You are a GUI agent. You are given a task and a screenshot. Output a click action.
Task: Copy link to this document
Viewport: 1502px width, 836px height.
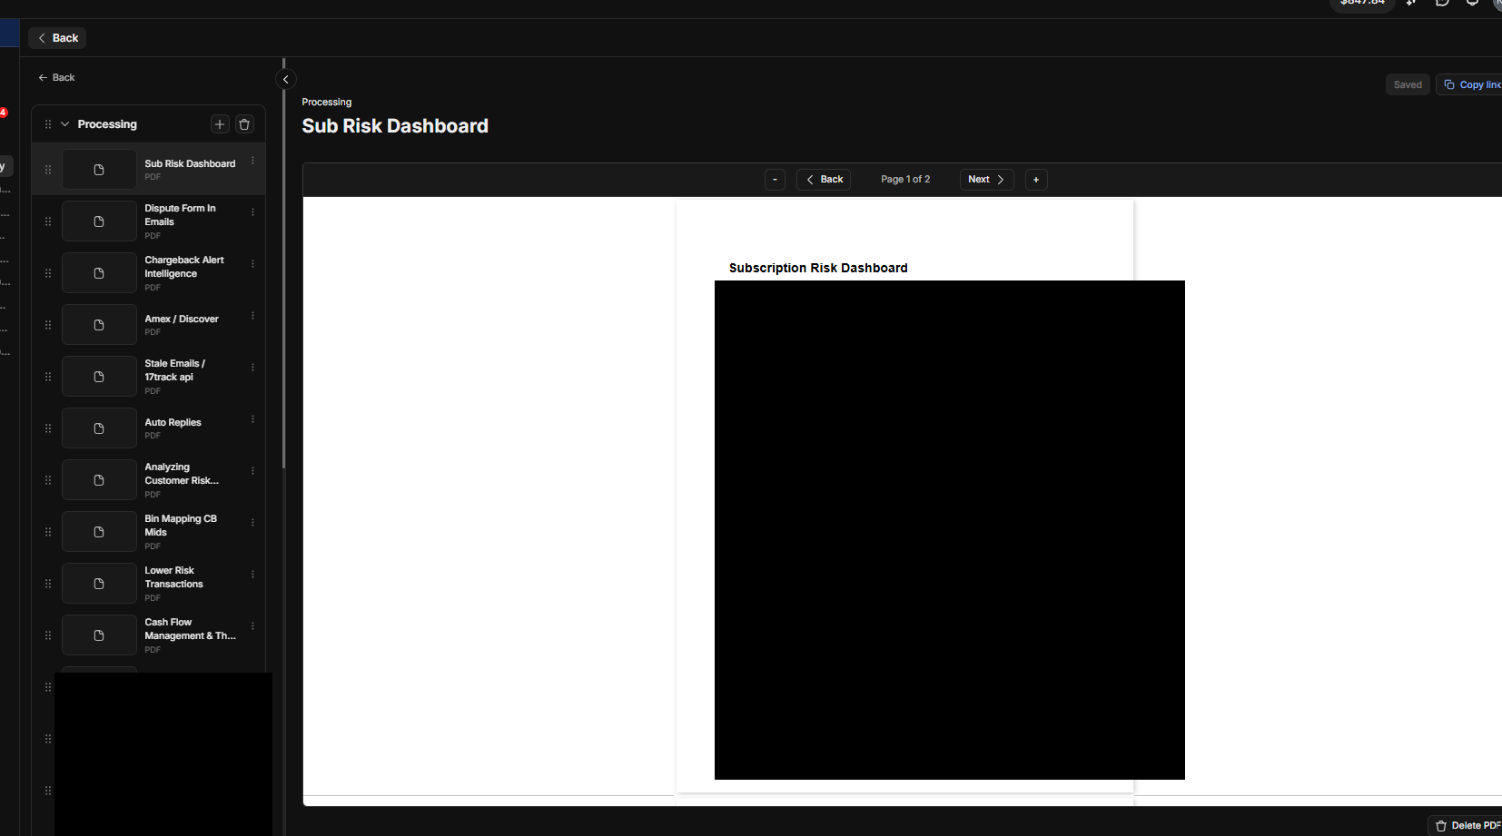click(1471, 84)
